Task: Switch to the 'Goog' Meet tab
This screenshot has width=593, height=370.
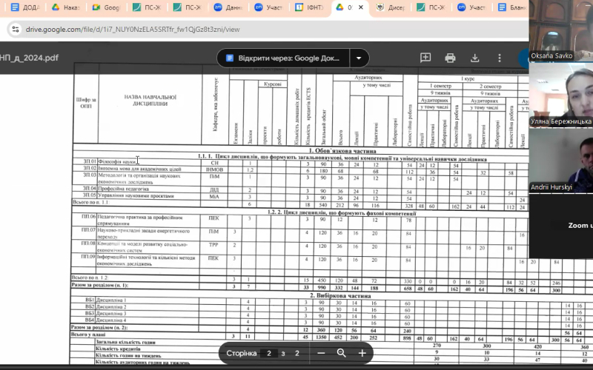Action: 106,7
